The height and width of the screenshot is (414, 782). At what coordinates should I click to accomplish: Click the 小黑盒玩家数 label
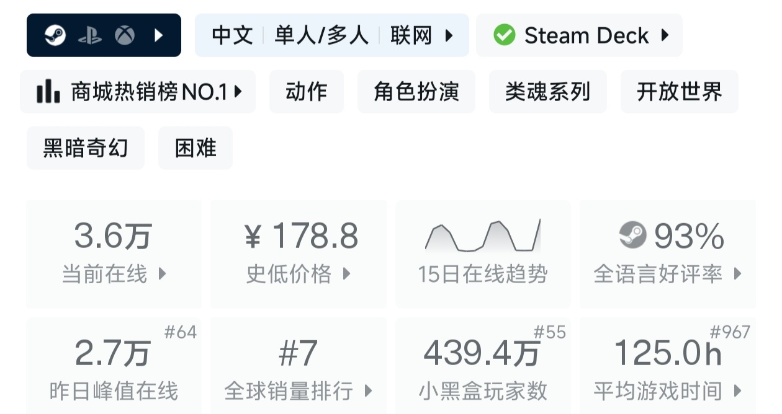tap(483, 391)
